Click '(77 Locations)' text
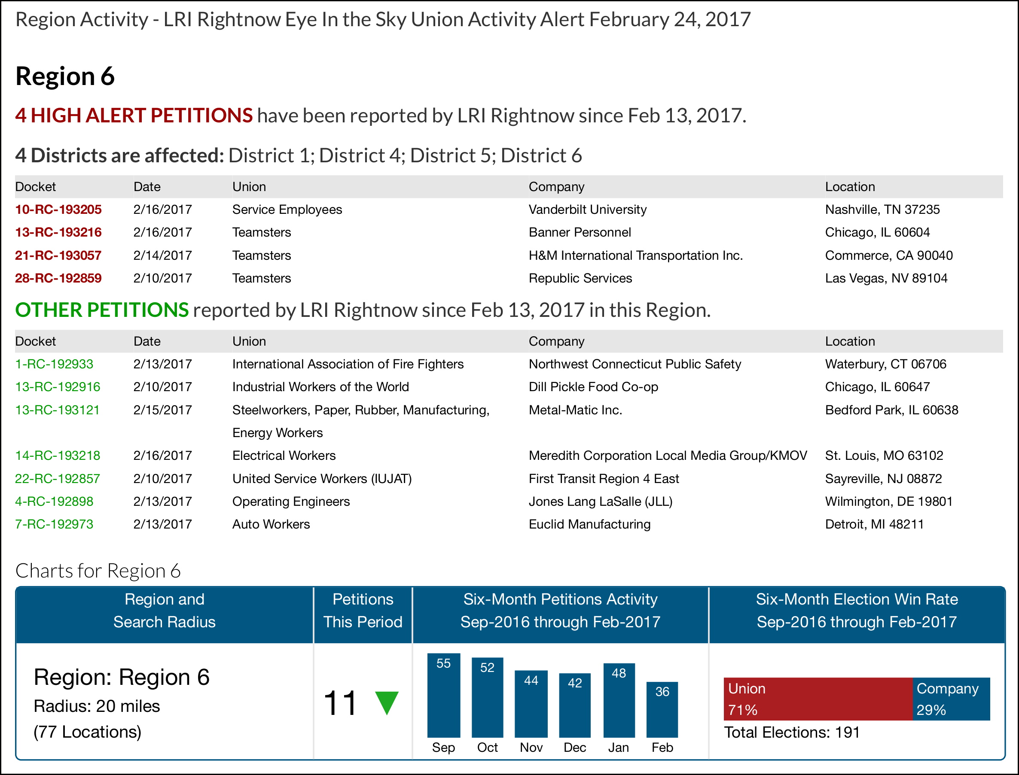This screenshot has width=1019, height=775. click(88, 732)
